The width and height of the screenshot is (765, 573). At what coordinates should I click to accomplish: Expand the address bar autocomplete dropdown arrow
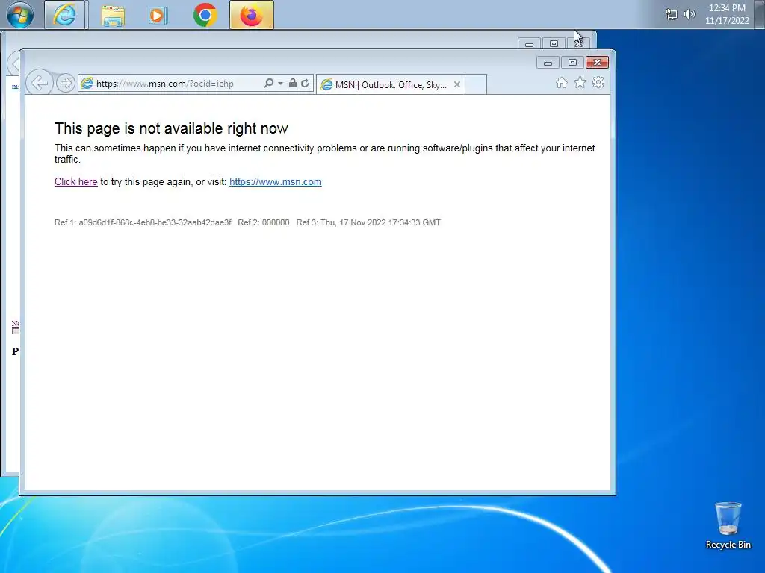click(281, 84)
